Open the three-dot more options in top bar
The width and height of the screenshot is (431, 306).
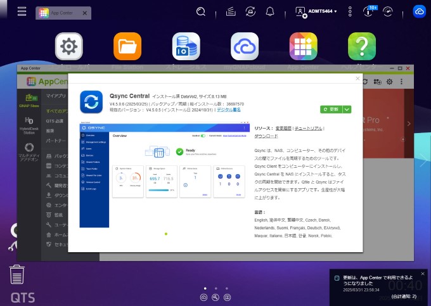[350, 11]
